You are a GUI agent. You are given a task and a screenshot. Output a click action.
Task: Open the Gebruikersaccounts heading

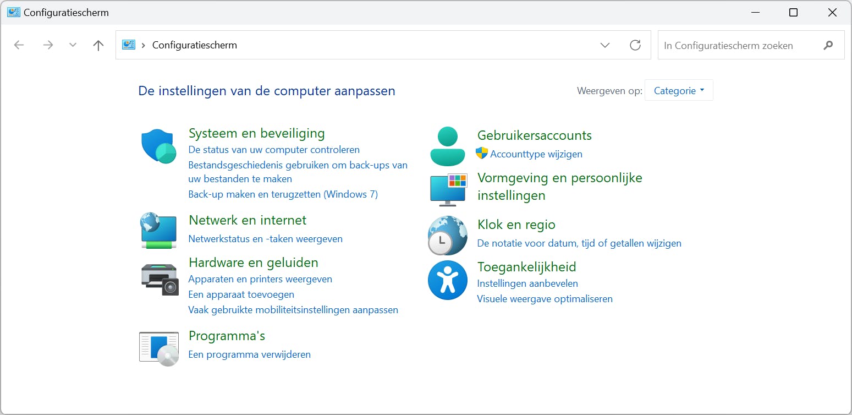point(535,135)
